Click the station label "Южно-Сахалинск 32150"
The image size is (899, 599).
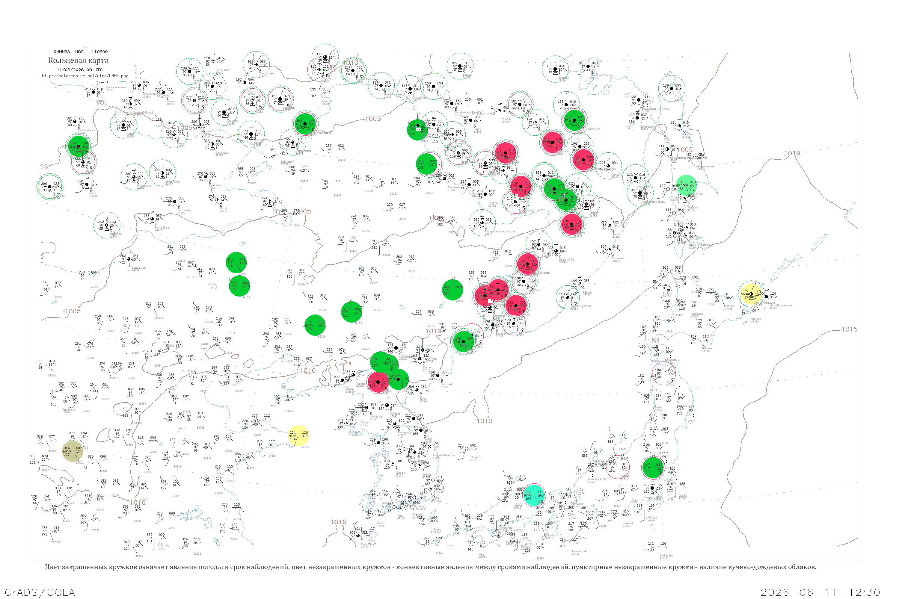coord(699,246)
